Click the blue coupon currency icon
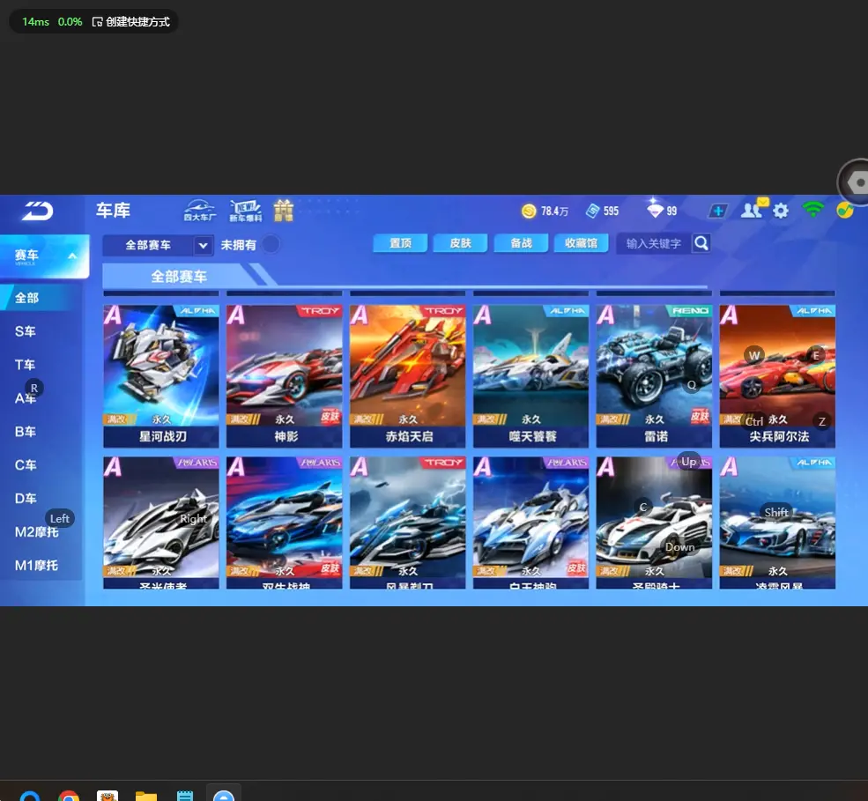 coord(593,211)
